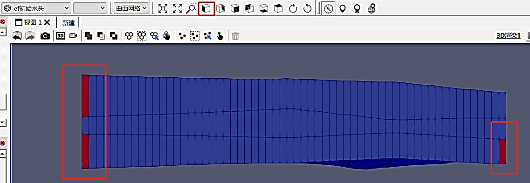This screenshot has height=183, width=530.
Task: Click the trash delete icon
Action: coord(235,36)
